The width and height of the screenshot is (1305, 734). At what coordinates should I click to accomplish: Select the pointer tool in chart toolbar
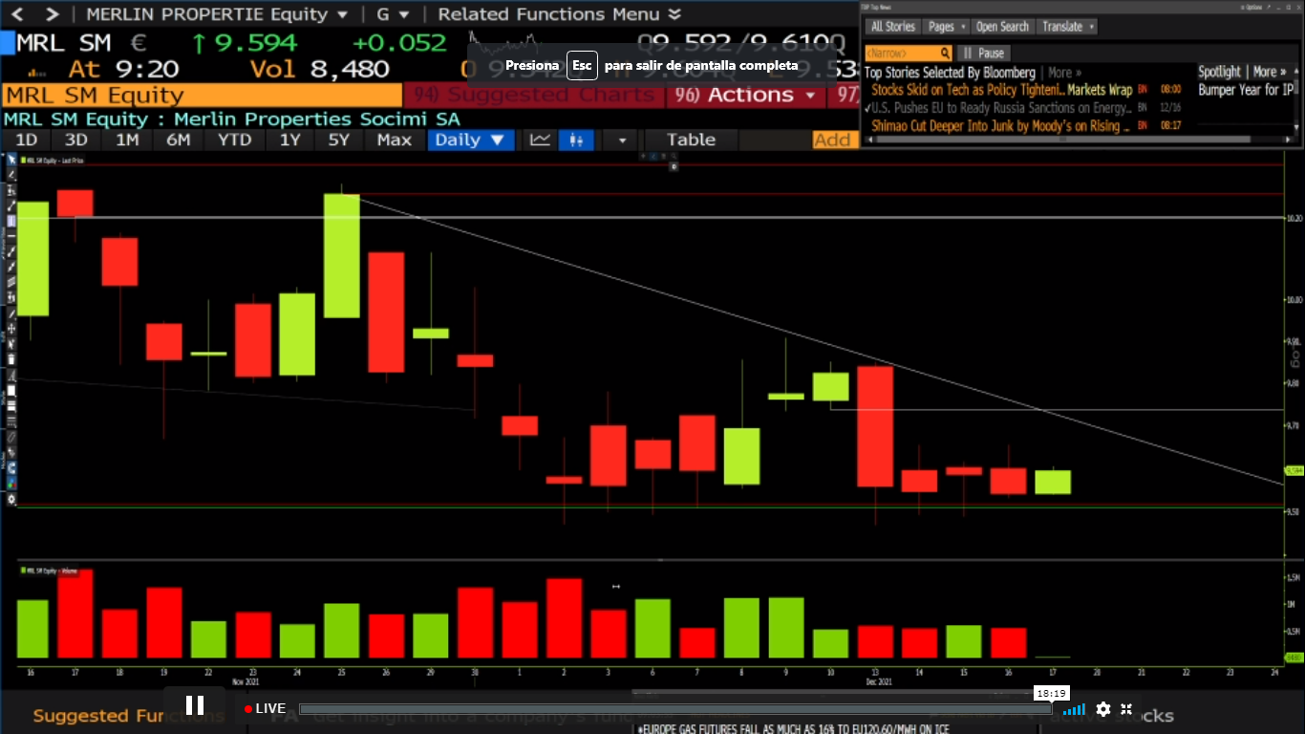click(11, 161)
